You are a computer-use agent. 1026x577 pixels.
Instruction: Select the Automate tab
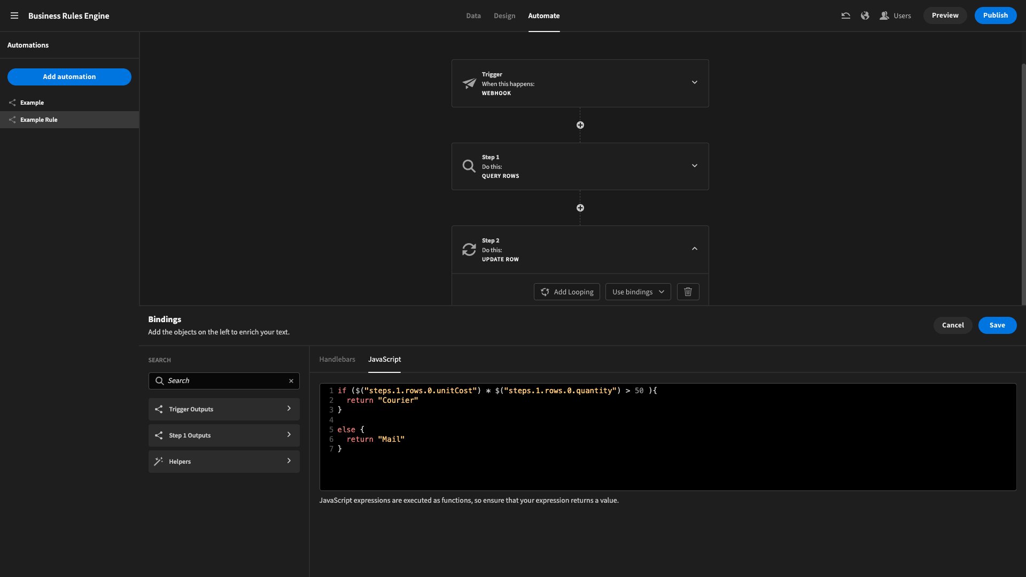tap(543, 15)
